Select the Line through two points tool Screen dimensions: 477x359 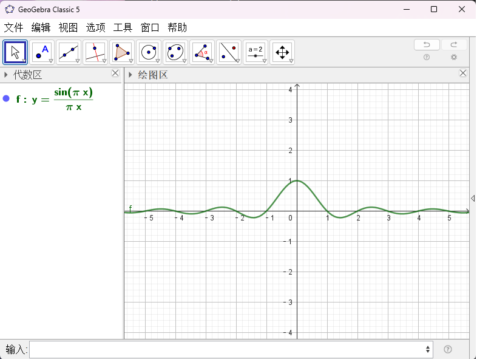(69, 52)
